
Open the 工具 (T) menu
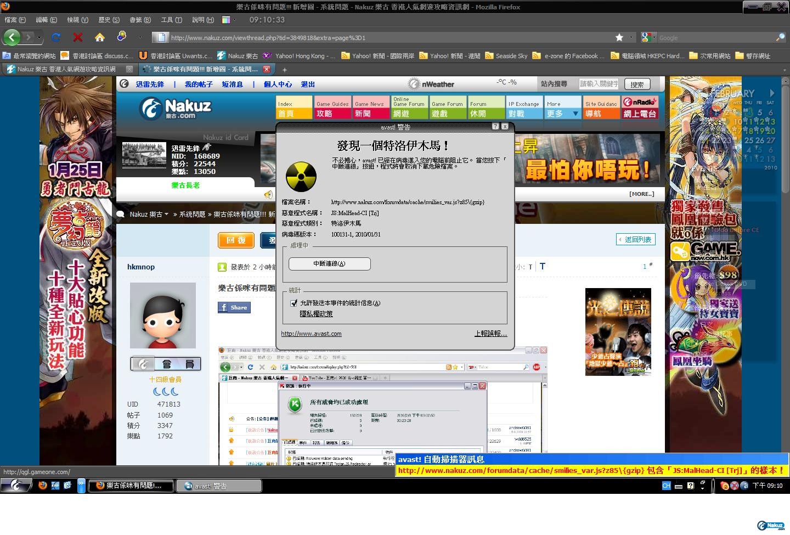point(171,20)
